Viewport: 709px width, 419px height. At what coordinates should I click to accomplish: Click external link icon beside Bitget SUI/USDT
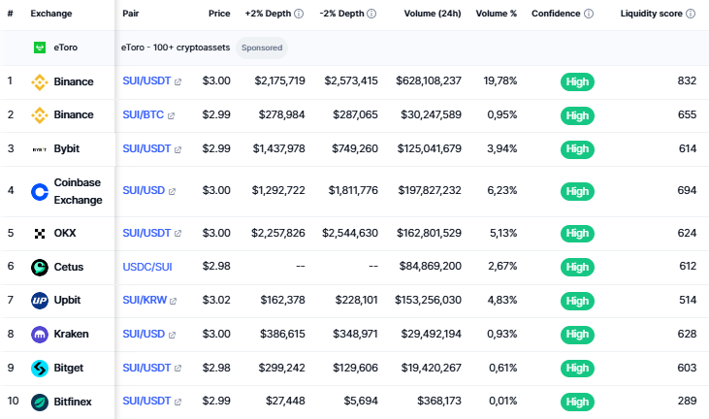pos(177,369)
